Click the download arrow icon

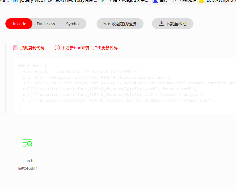tap(161, 24)
